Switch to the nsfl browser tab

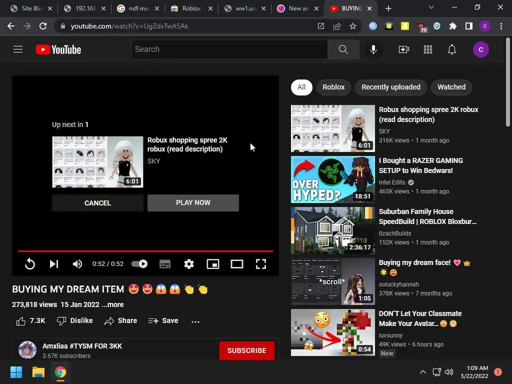tap(138, 8)
